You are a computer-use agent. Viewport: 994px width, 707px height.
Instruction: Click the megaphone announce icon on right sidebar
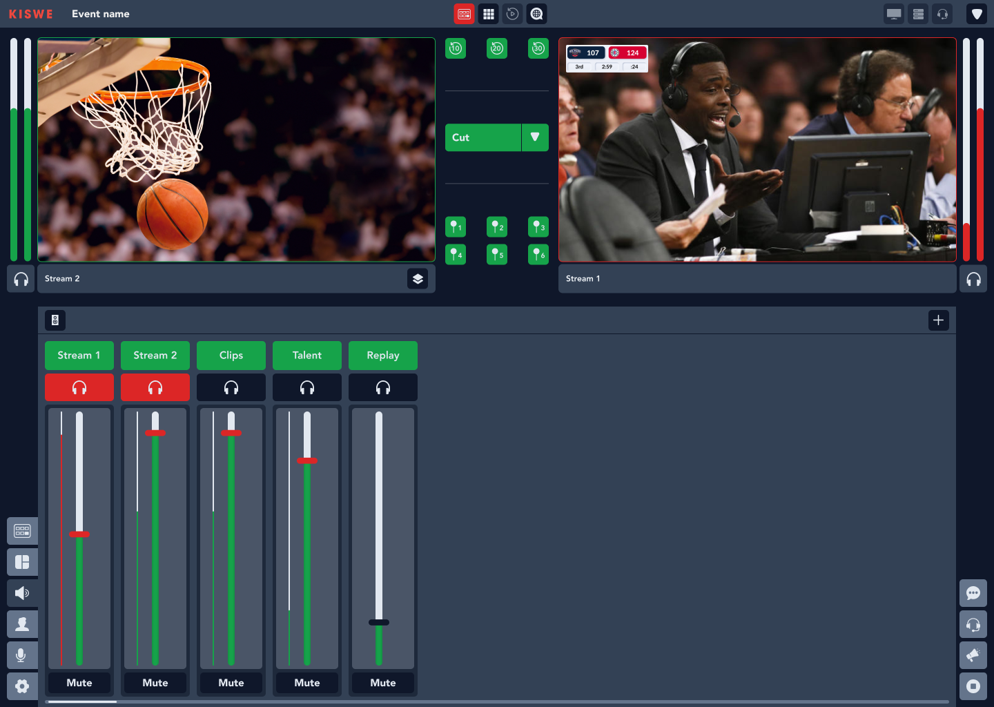click(x=973, y=655)
